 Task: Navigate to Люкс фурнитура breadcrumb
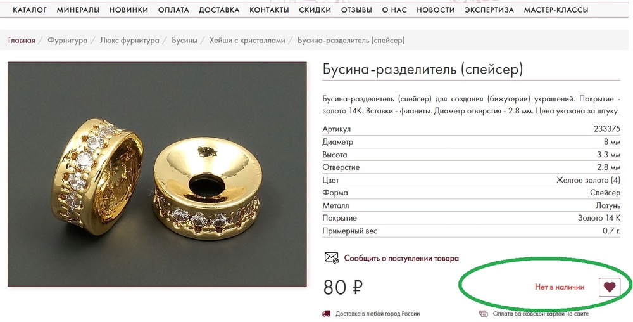point(130,41)
